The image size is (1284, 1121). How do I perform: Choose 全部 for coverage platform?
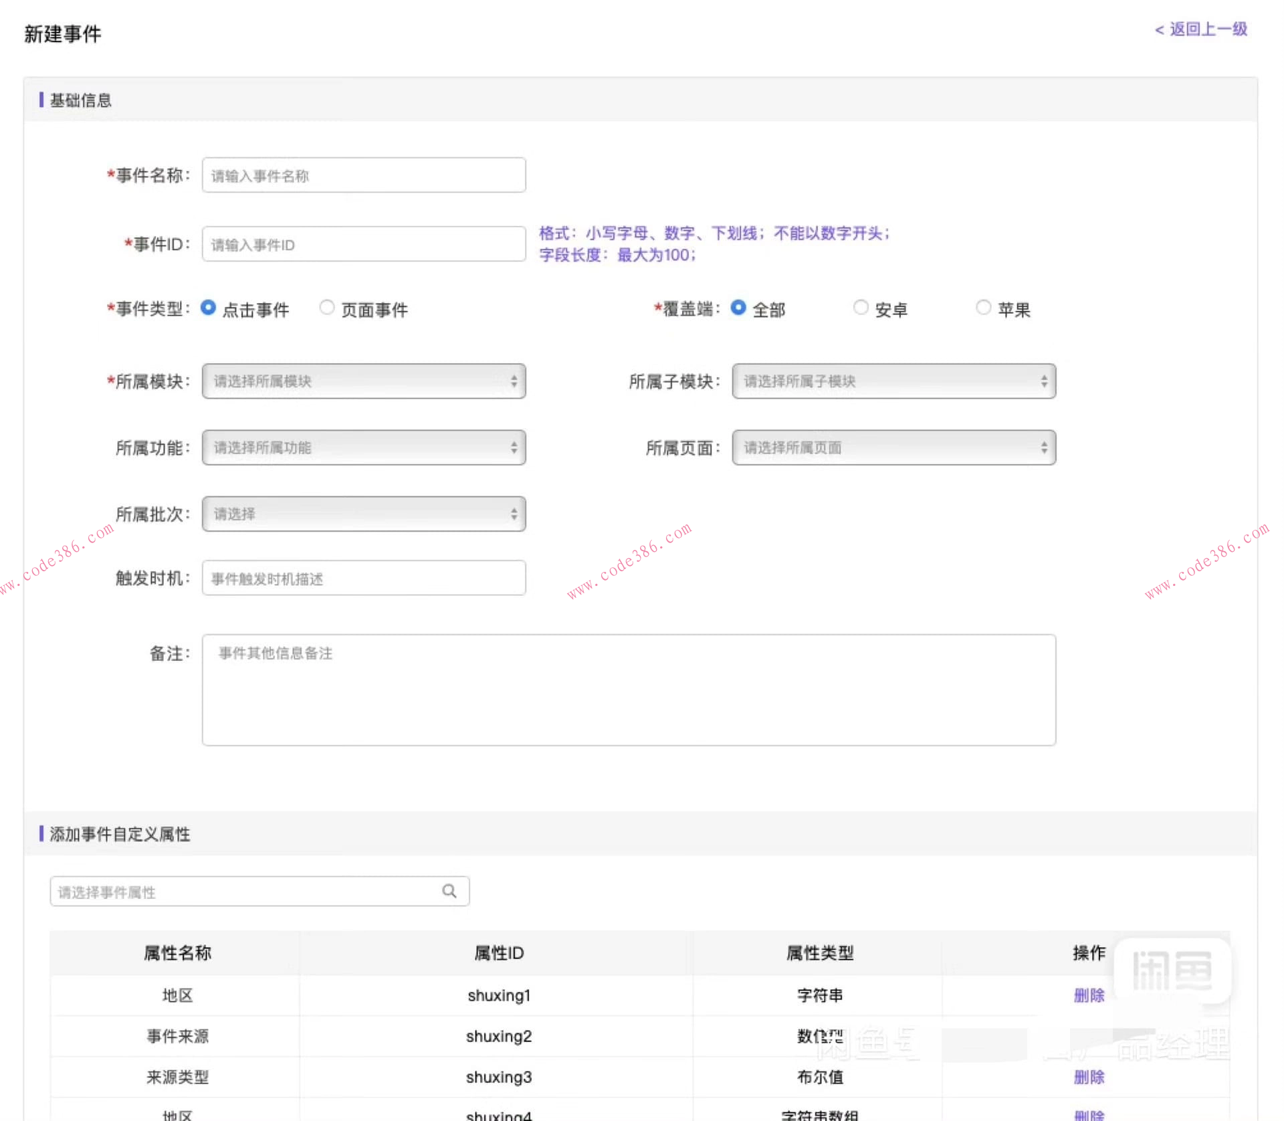pos(738,308)
